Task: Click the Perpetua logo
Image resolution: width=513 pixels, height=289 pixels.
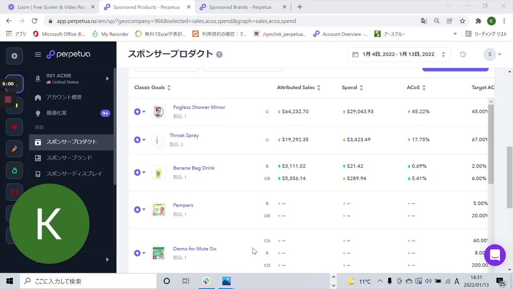Action: [x=68, y=55]
